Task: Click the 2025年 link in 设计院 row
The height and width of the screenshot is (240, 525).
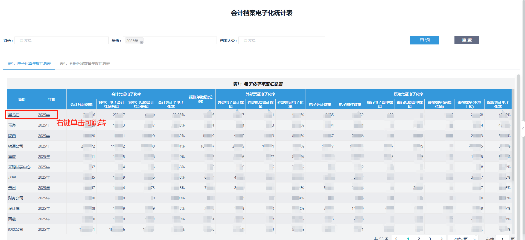Action: coord(44,208)
